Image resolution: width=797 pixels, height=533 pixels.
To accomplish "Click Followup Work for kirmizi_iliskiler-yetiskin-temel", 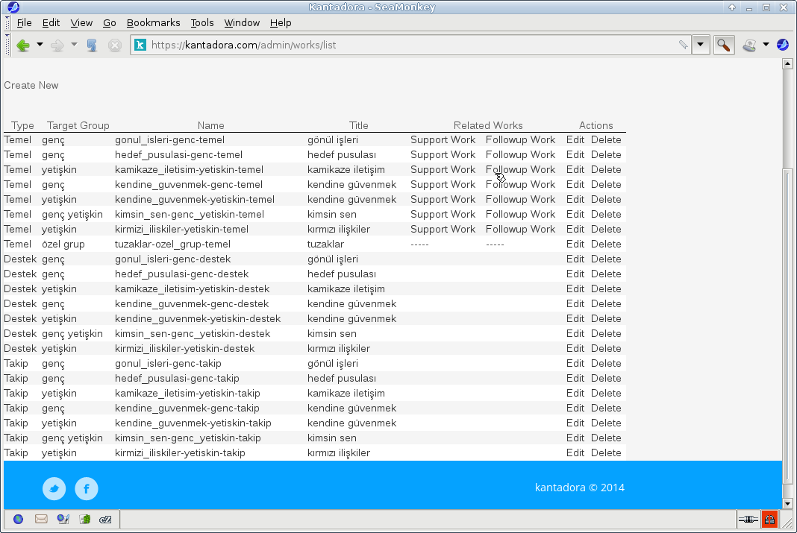I will [x=520, y=229].
